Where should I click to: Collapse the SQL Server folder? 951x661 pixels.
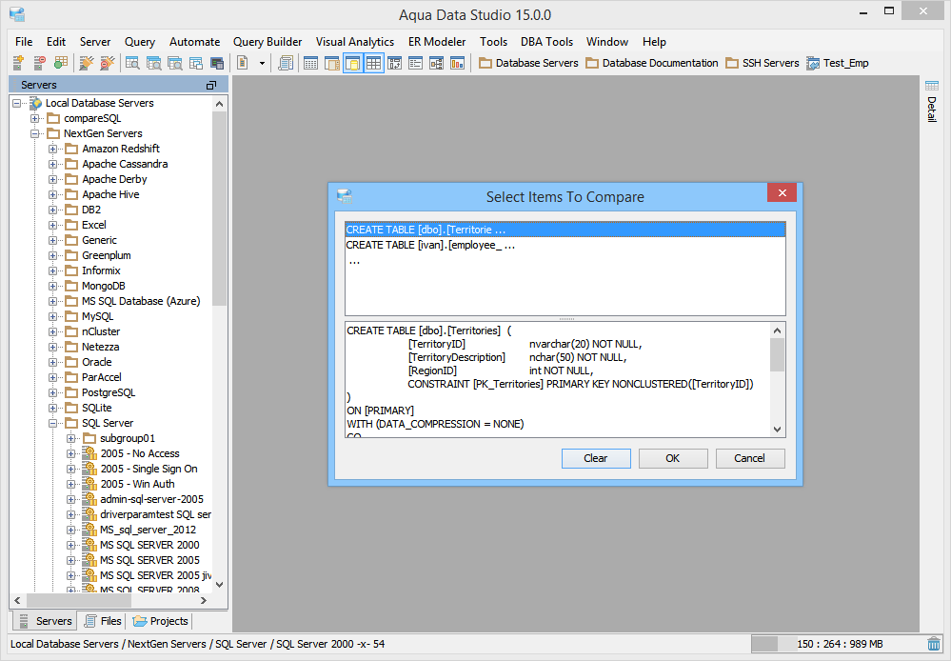pyautogui.click(x=53, y=423)
